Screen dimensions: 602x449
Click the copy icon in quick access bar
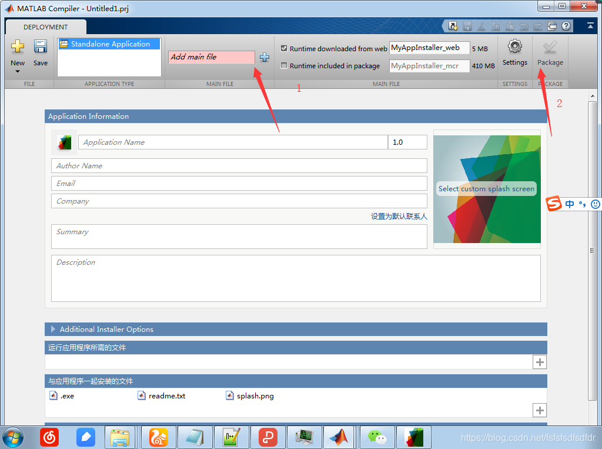(x=496, y=26)
